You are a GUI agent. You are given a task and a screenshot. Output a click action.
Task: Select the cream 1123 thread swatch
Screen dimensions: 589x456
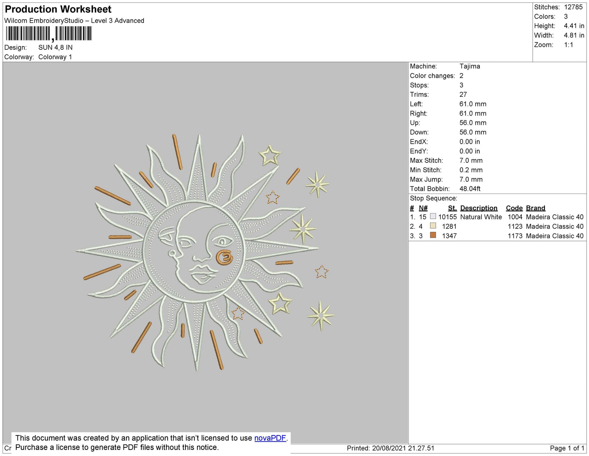[433, 226]
